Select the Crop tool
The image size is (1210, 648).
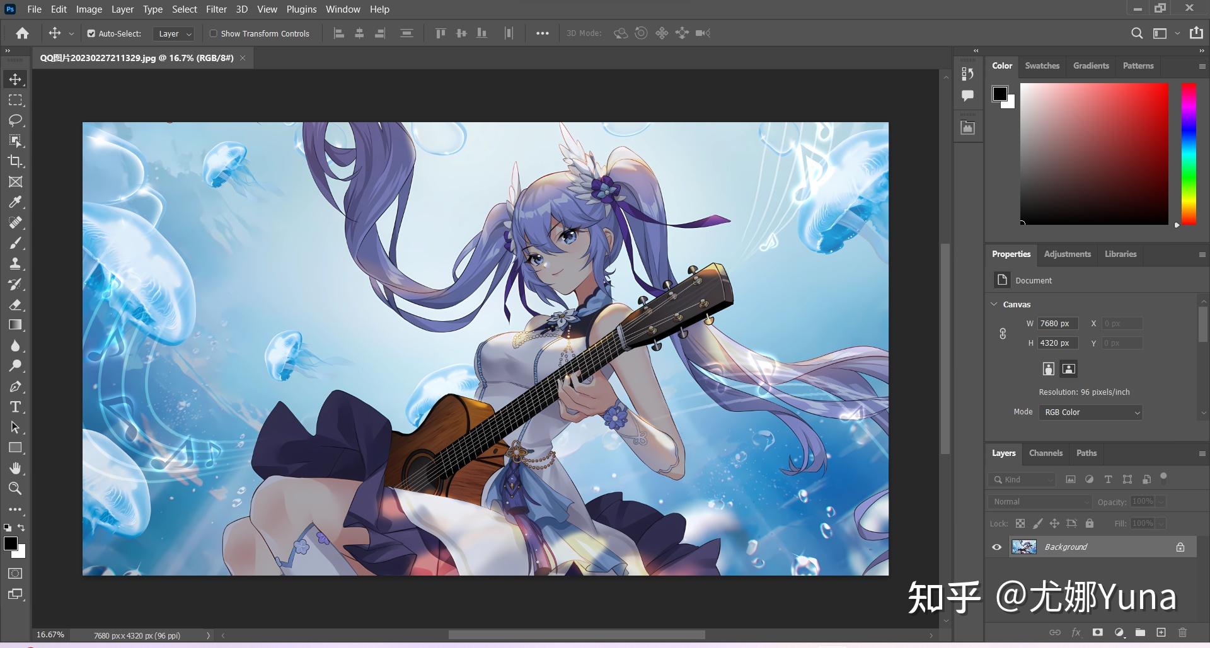coord(15,161)
